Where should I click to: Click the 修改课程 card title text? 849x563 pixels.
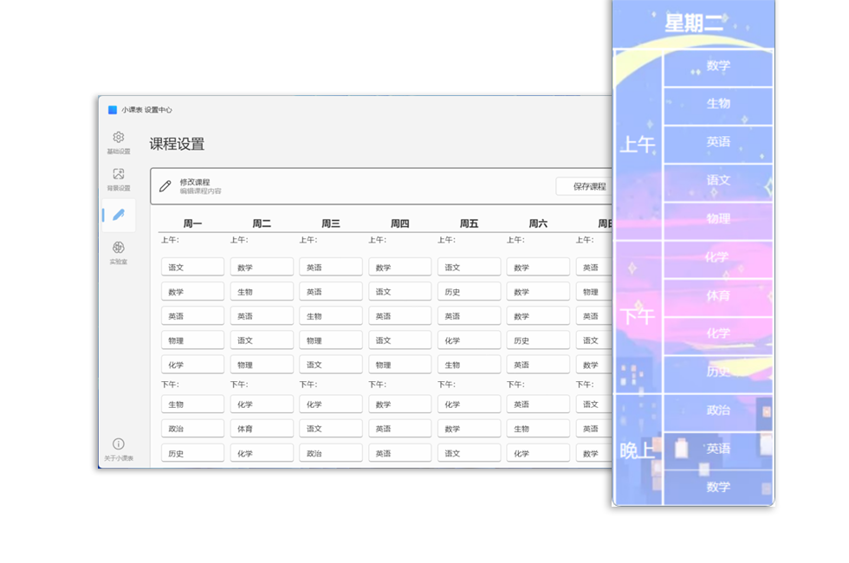[195, 182]
